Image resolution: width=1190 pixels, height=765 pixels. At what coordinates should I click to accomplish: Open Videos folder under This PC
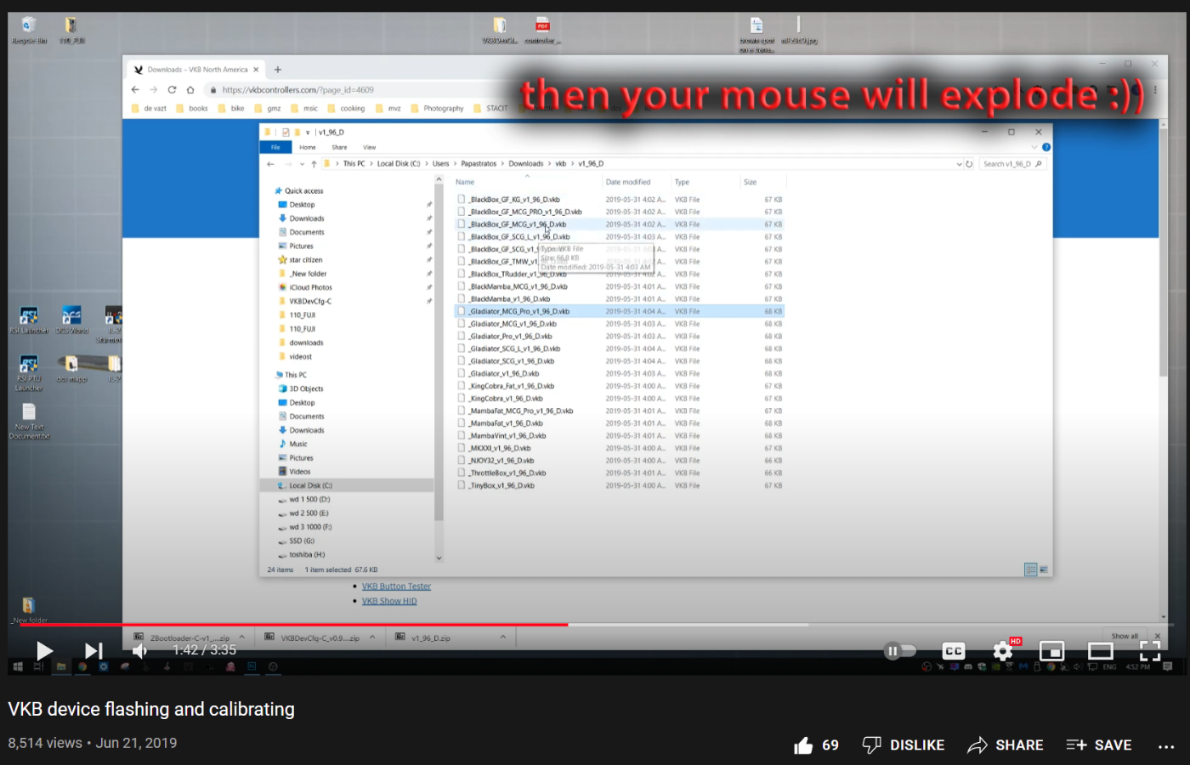299,472
